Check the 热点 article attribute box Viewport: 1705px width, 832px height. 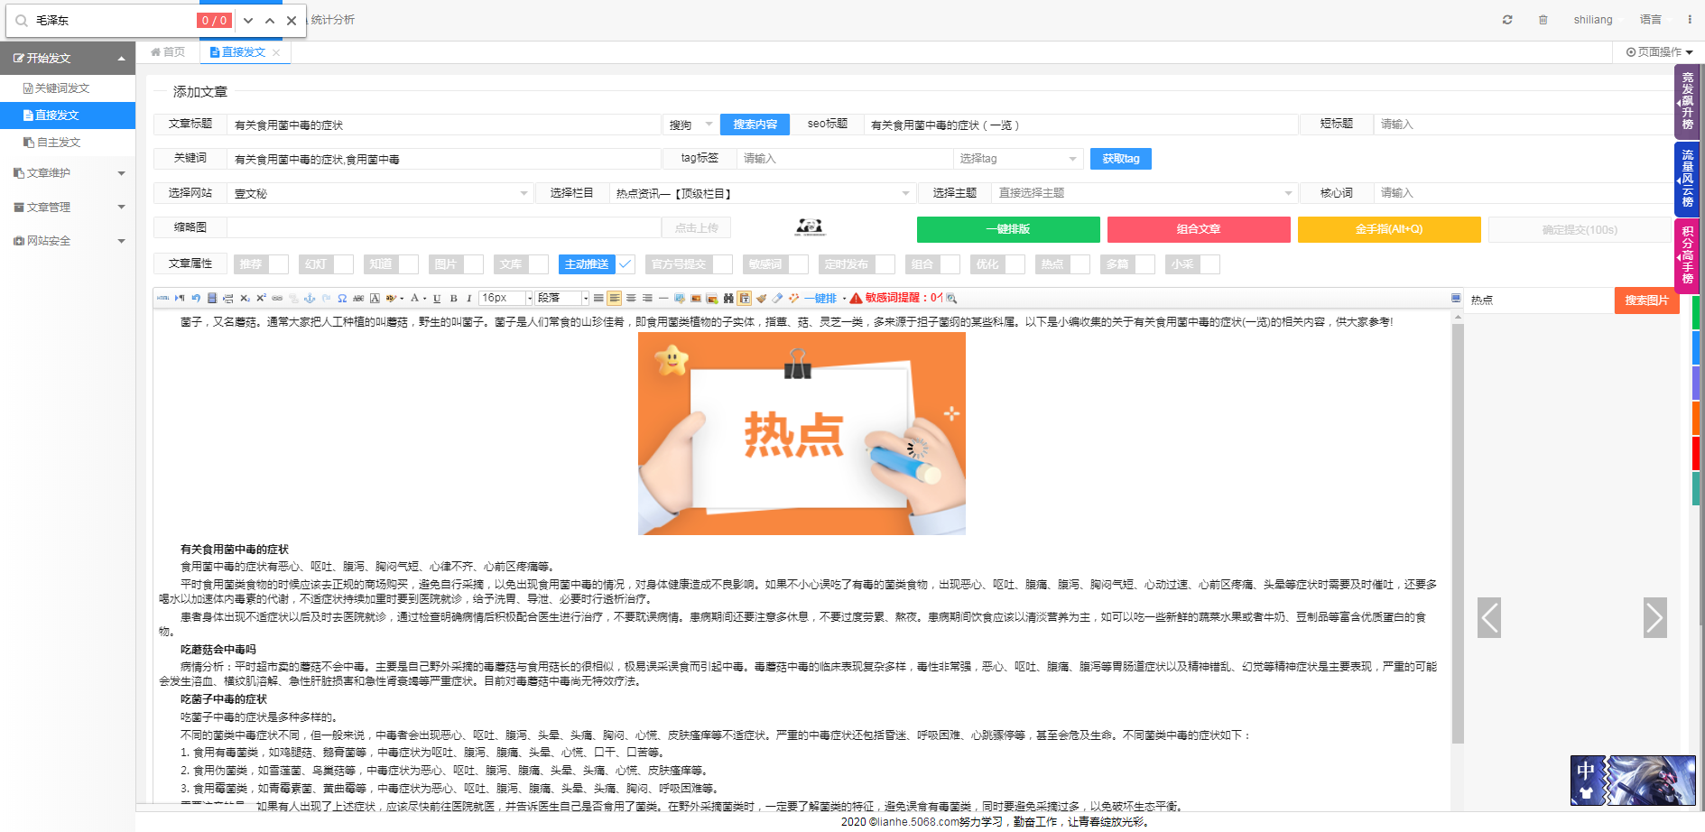[1081, 263]
